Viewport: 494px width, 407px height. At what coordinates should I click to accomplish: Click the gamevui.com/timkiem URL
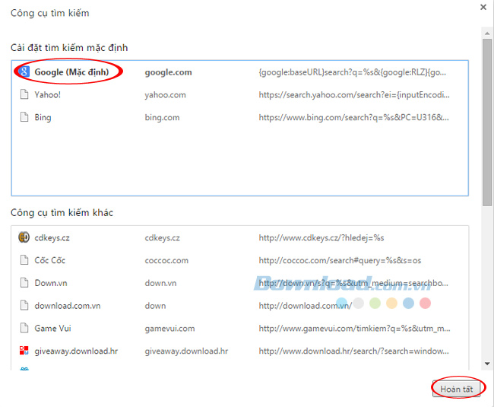[354, 329]
